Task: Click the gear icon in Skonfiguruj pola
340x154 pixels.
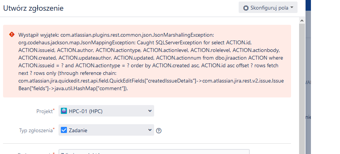Action: [246, 8]
